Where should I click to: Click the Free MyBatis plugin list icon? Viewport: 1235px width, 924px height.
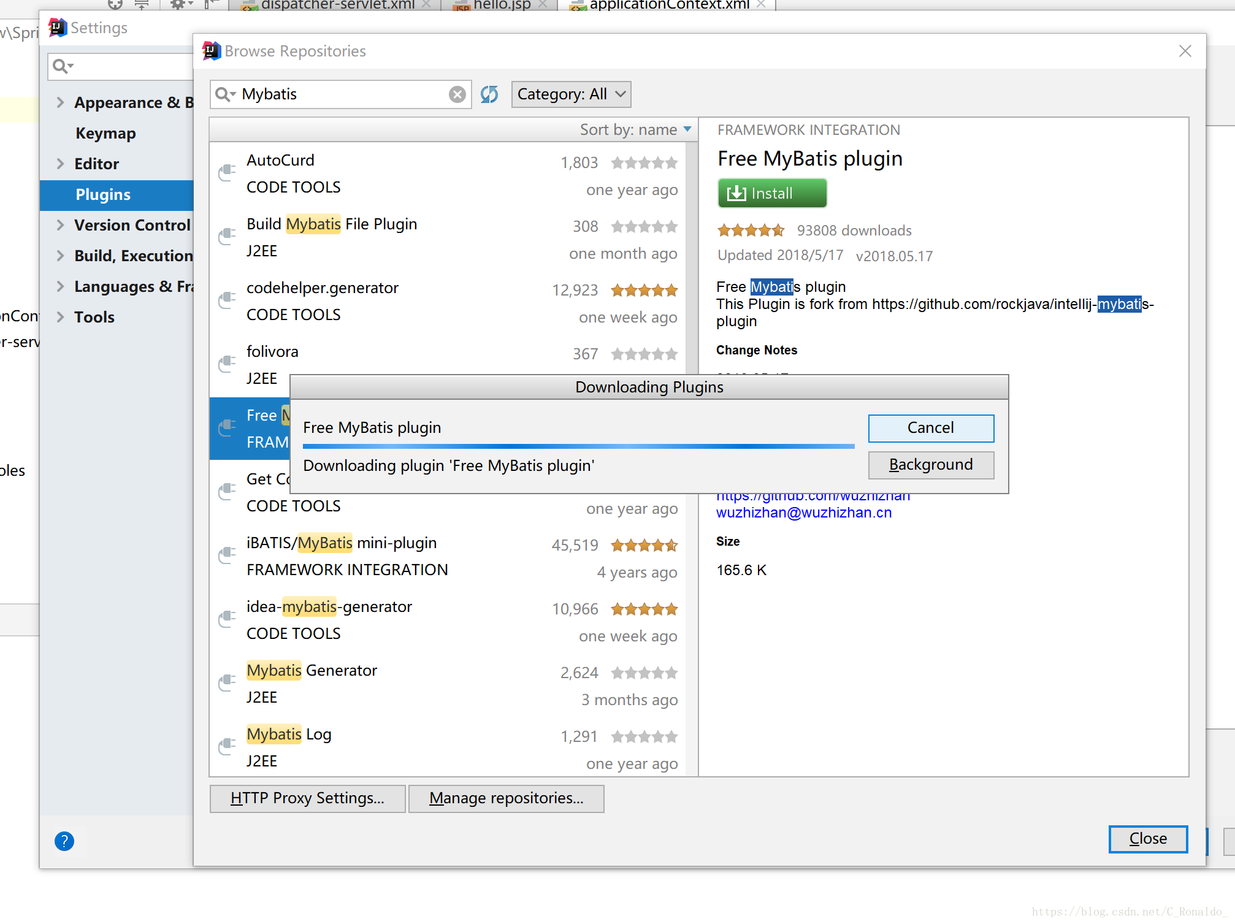coord(227,427)
